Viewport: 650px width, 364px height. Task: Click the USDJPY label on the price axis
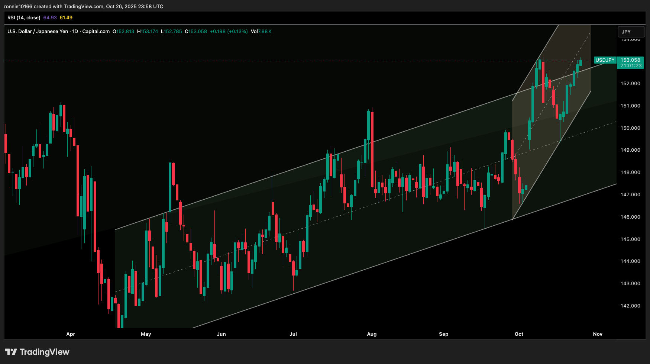605,59
